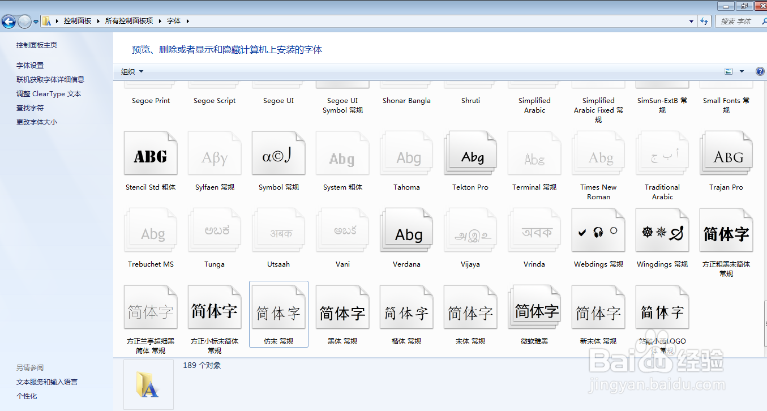Select the Wingdings font icon
Viewport: 767px width, 411px height.
(662, 230)
